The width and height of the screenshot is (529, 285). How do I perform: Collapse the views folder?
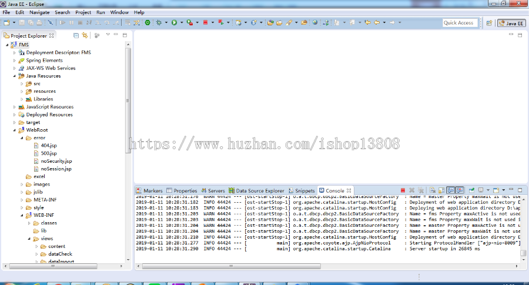(x=29, y=239)
